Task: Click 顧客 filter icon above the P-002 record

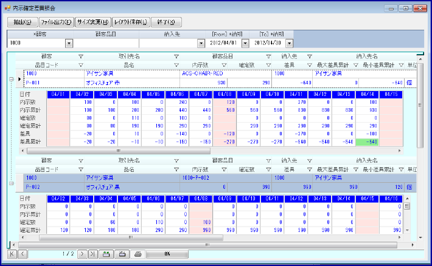Action: click(81, 161)
